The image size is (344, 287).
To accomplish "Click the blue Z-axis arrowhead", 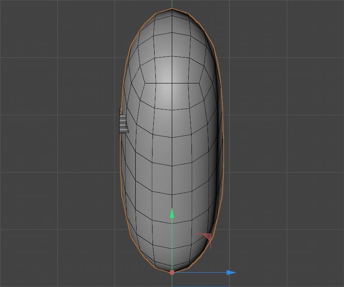I will [231, 272].
